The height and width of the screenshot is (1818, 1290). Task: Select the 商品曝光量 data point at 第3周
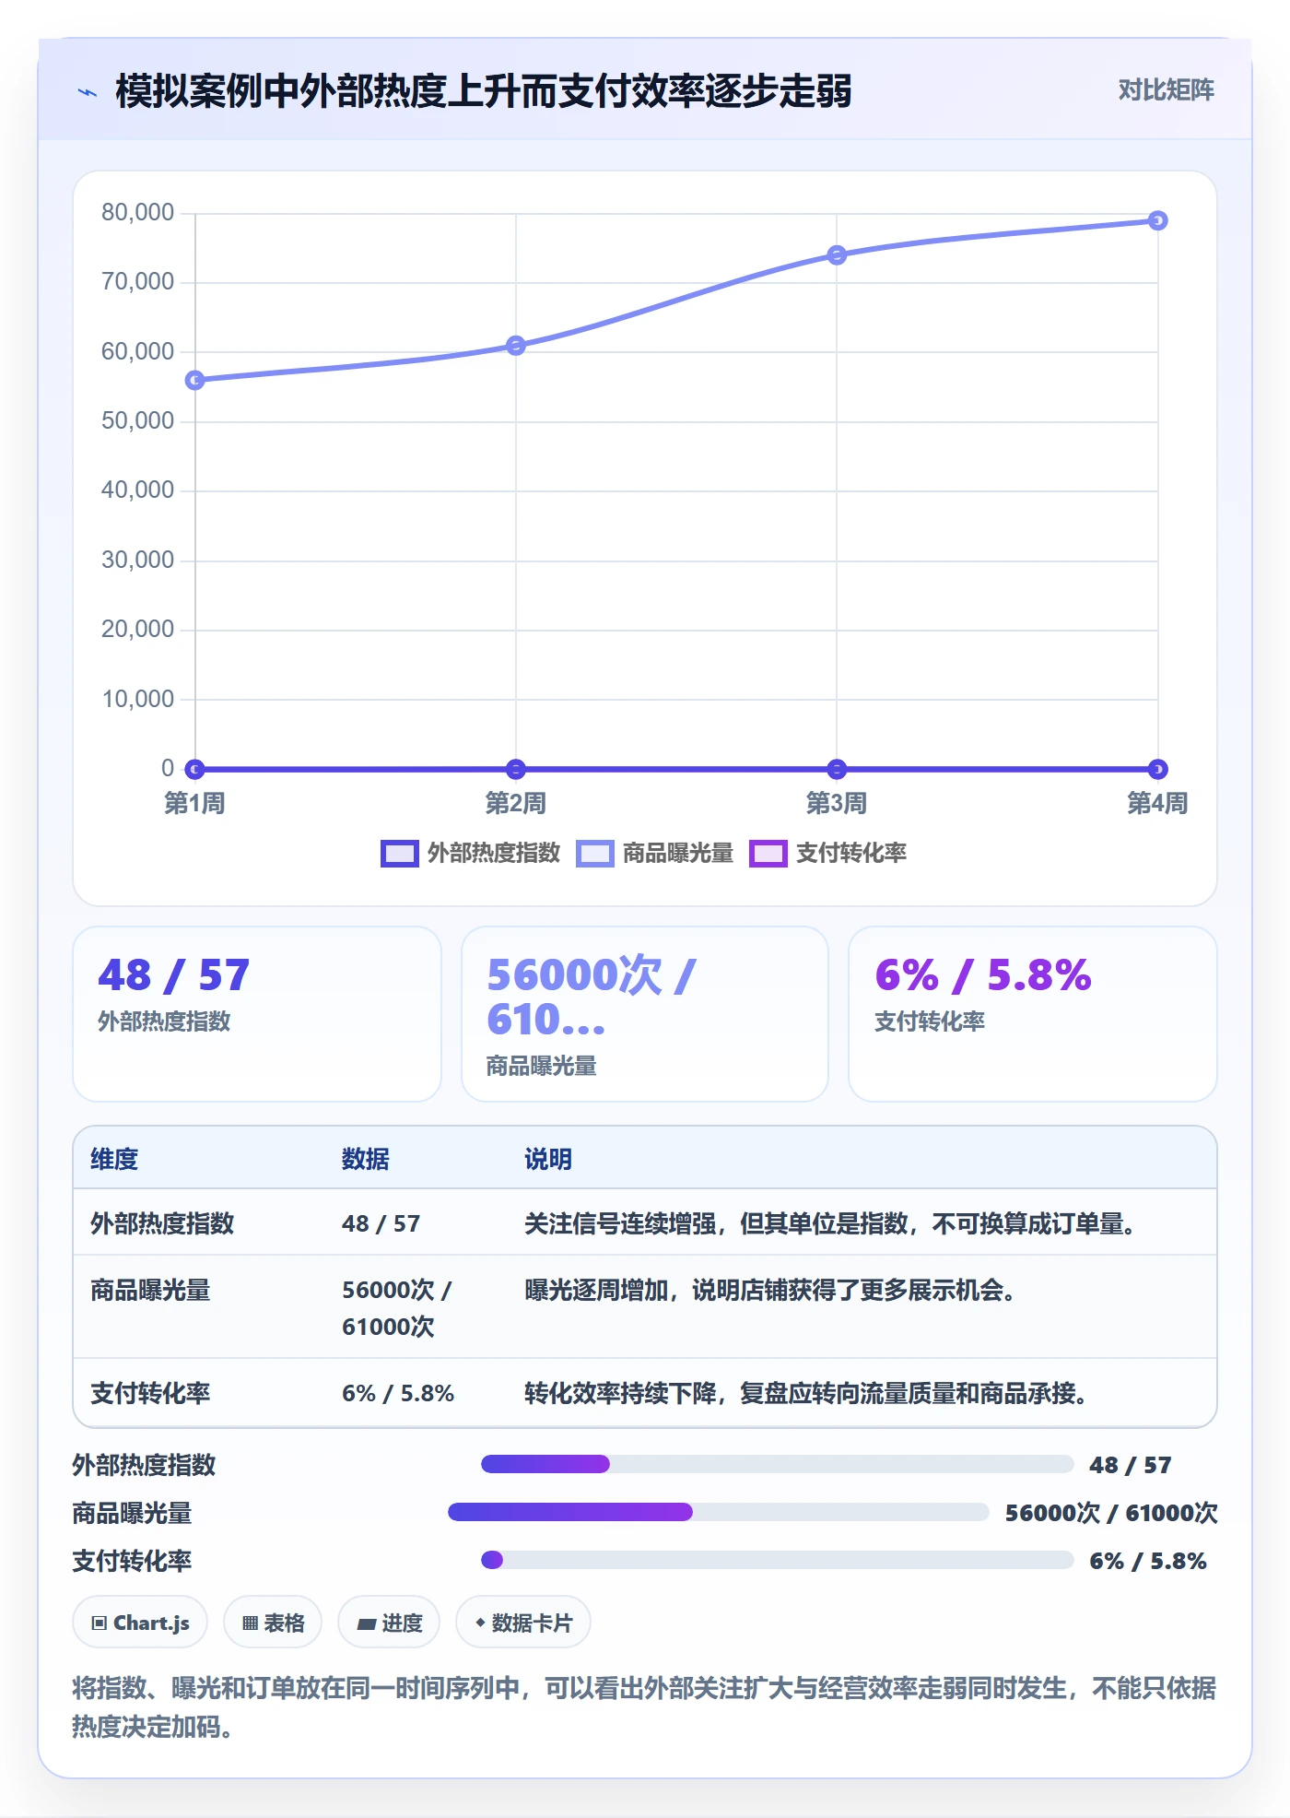point(837,255)
